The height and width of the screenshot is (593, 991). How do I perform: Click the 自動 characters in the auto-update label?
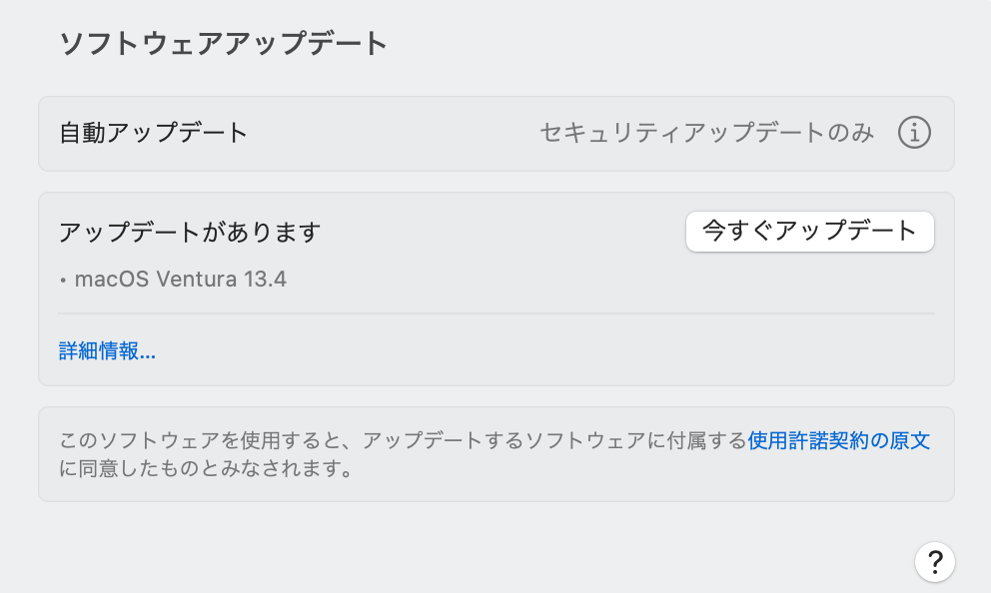click(x=82, y=133)
